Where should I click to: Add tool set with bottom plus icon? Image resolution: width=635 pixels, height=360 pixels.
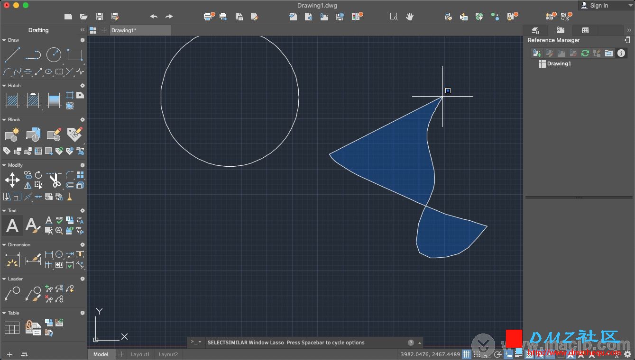click(x=9, y=354)
